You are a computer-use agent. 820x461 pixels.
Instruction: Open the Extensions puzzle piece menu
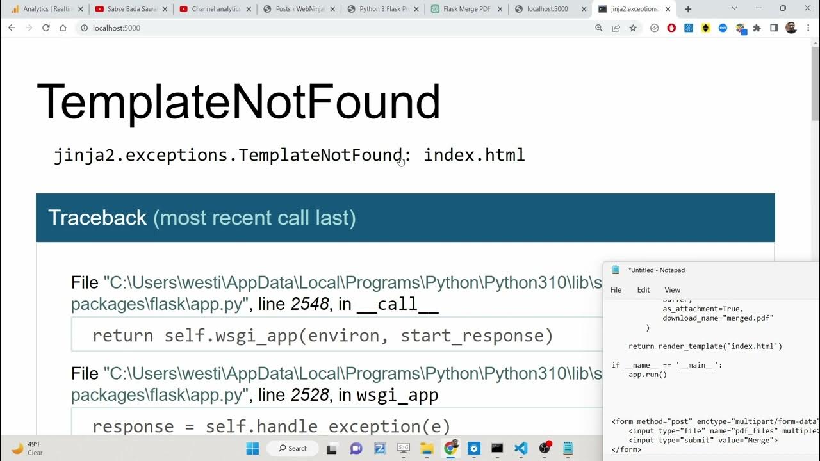757,28
